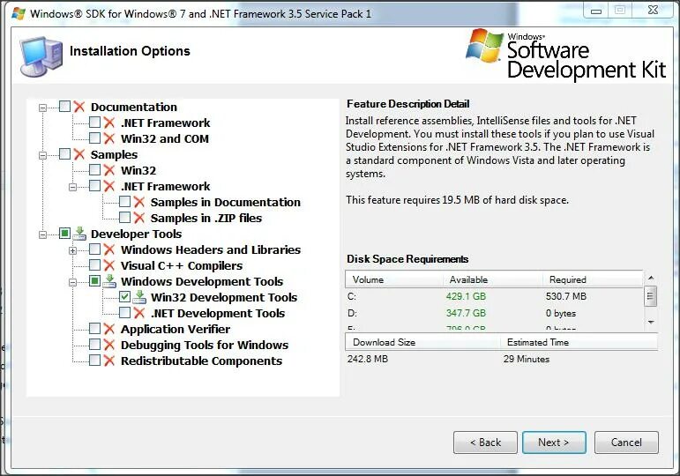Minimize the SDK setup window
This screenshot has width=680, height=476.
pos(597,11)
